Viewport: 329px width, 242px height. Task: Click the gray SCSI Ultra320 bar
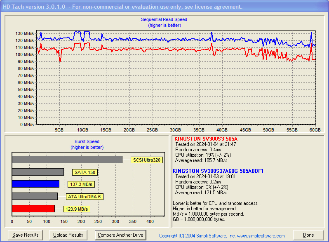point(67,160)
